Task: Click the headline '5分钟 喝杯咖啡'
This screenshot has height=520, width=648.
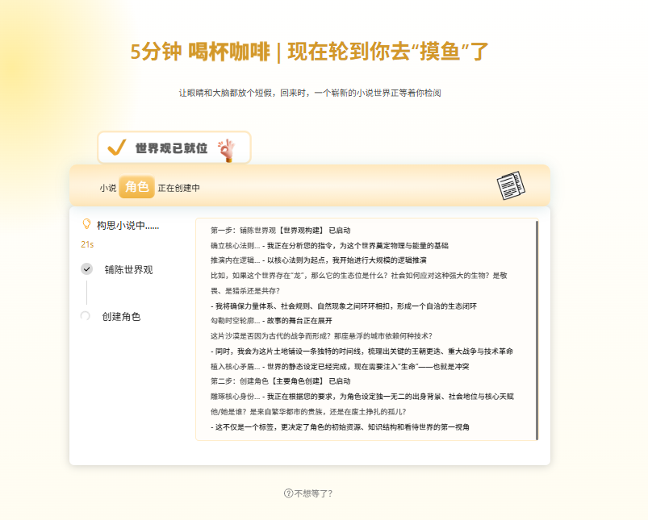Action: click(x=200, y=52)
